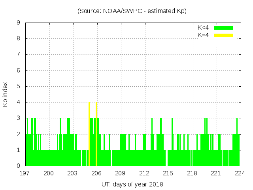Select the x-axis tick label 224
Screen dimensions: 253x190
tap(240, 173)
